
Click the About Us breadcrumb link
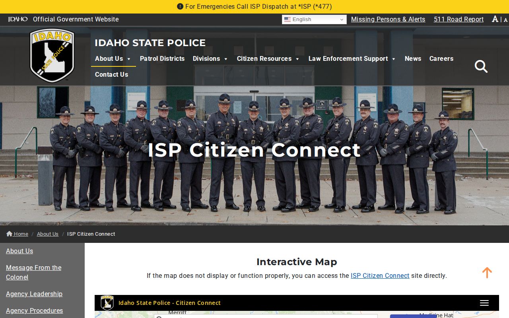pos(48,234)
